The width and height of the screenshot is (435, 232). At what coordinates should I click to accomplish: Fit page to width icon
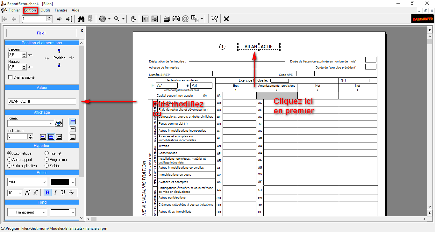pos(146,19)
